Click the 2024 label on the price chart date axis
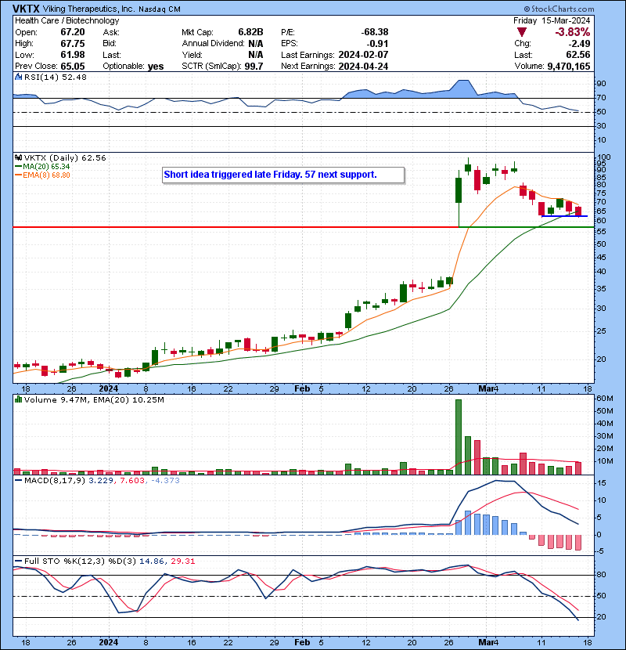Image resolution: width=626 pixels, height=650 pixels. (109, 388)
